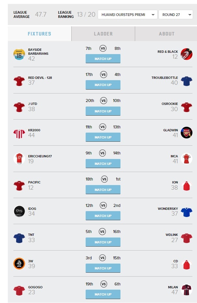The height and width of the screenshot is (303, 197).
Task: Click the Bayside Barbarians team badge
Action: point(19,54)
